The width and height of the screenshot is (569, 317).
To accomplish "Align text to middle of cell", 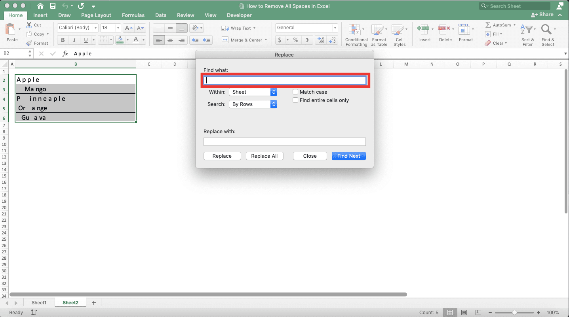I will 170,28.
